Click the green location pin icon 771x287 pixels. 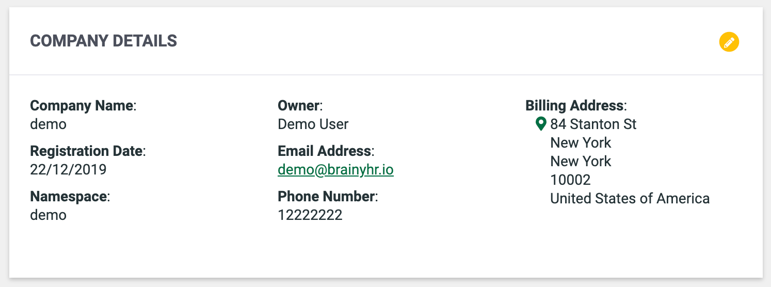[x=541, y=124]
